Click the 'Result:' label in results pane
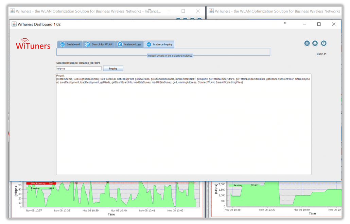 click(x=60, y=76)
